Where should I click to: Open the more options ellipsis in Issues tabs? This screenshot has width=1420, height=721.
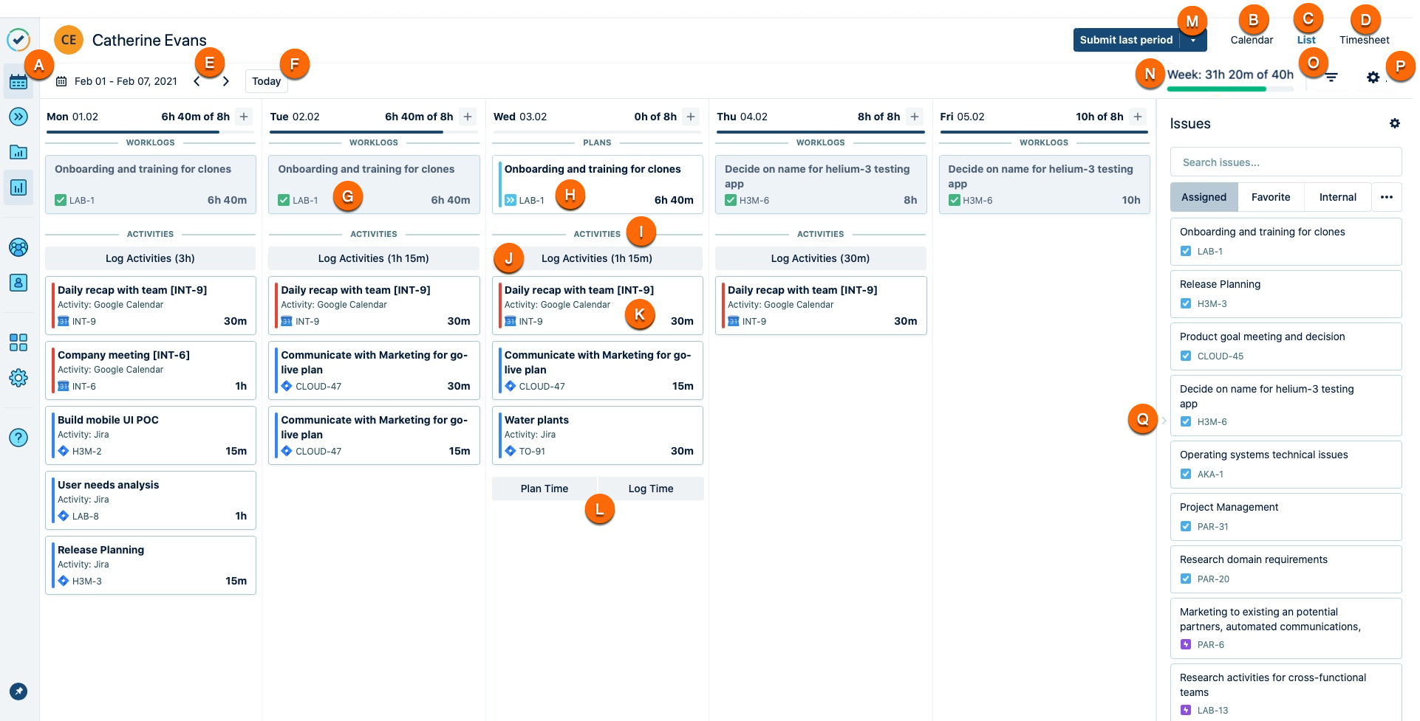pyautogui.click(x=1387, y=197)
